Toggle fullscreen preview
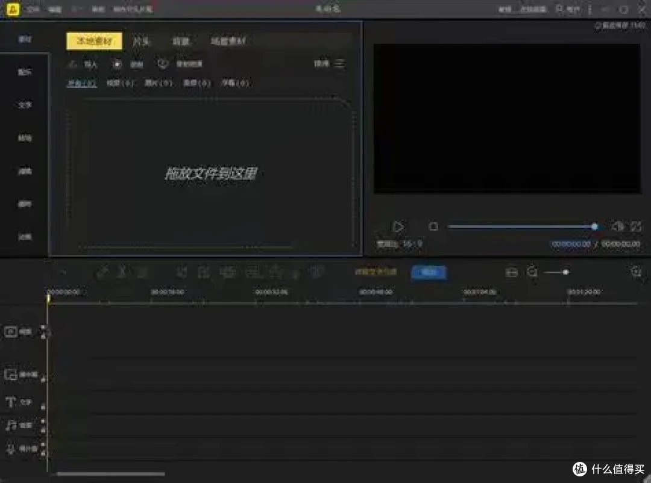 coord(636,226)
